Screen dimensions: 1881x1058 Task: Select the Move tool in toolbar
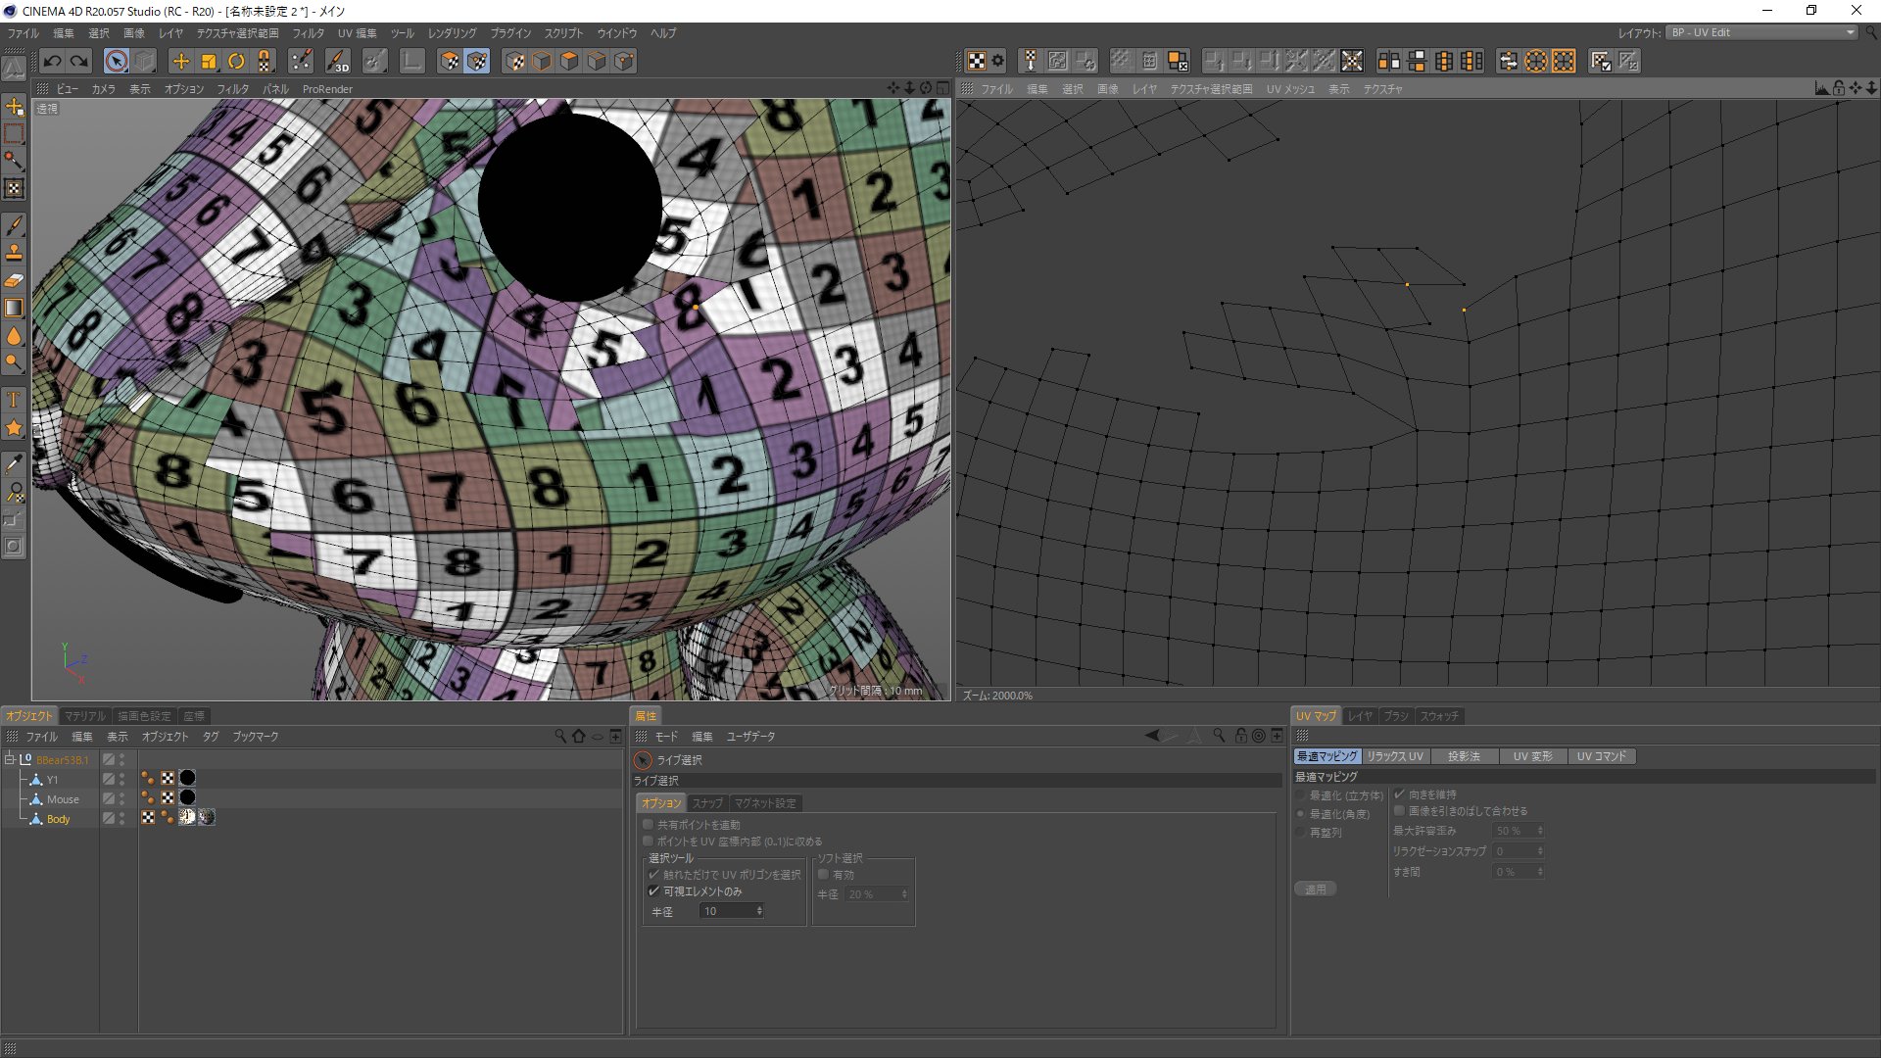point(181,62)
